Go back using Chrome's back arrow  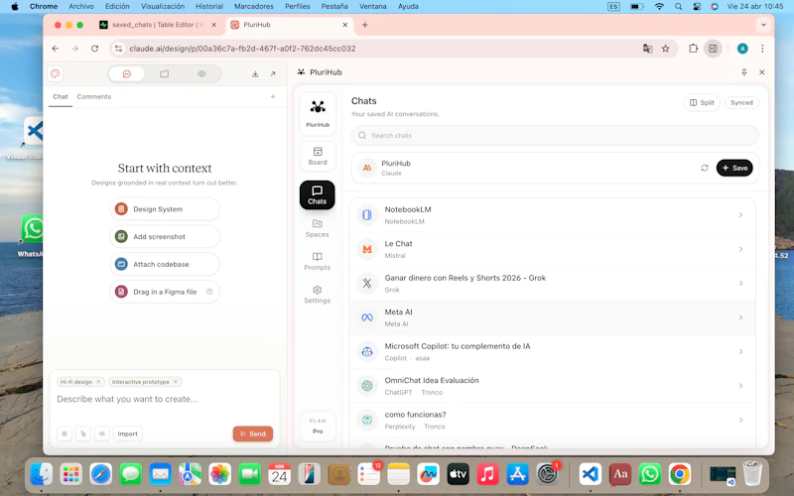pos(56,49)
